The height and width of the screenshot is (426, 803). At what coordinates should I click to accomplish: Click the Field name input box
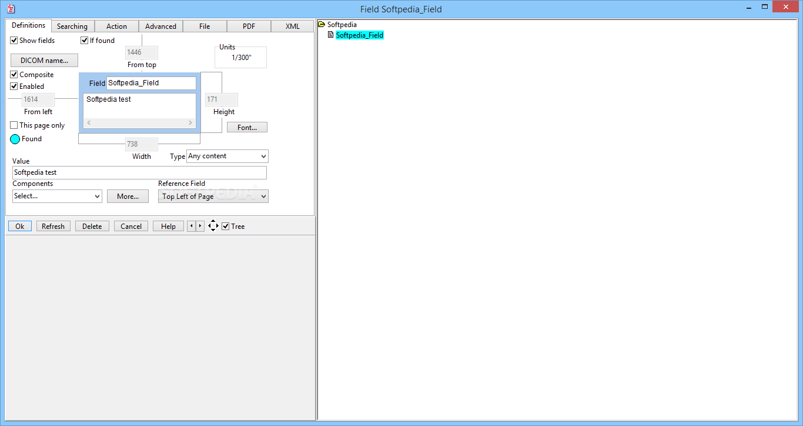(x=151, y=83)
